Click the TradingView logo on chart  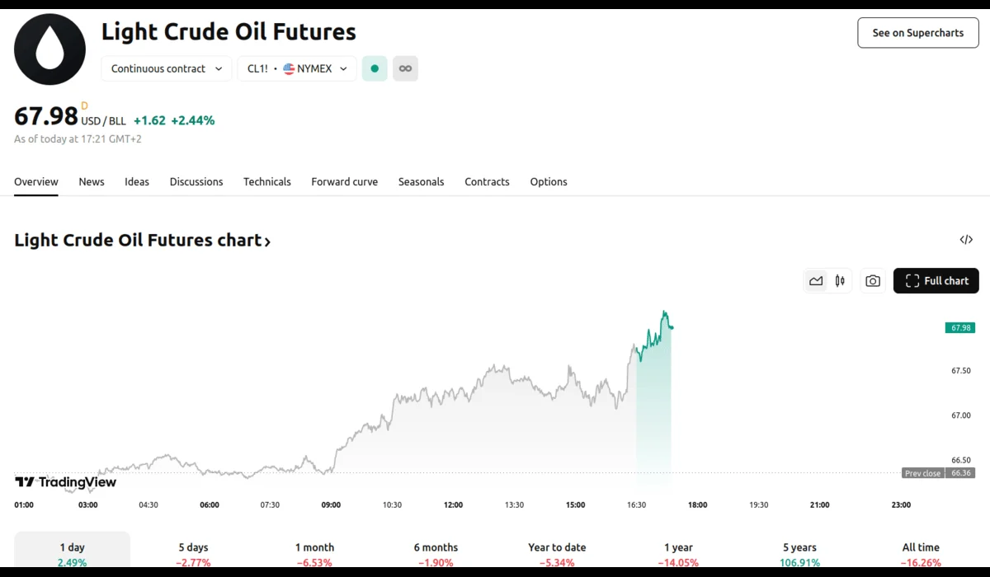pyautogui.click(x=66, y=482)
